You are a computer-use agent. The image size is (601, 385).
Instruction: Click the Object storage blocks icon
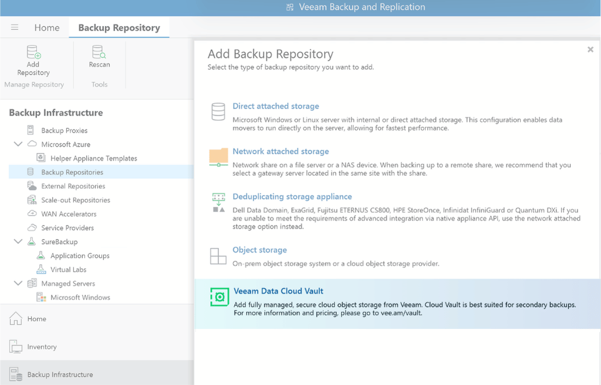(218, 256)
